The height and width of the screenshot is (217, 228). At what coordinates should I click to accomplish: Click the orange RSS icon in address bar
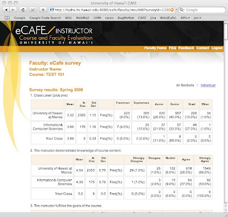pyautogui.click(x=172, y=10)
